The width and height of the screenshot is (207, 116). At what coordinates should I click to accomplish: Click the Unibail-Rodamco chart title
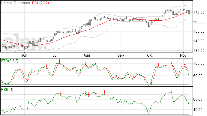pyautogui.click(x=15, y=3)
